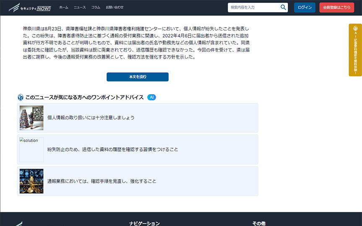
Task: Go to ホーム in the navigation bar
Action: coord(64,8)
